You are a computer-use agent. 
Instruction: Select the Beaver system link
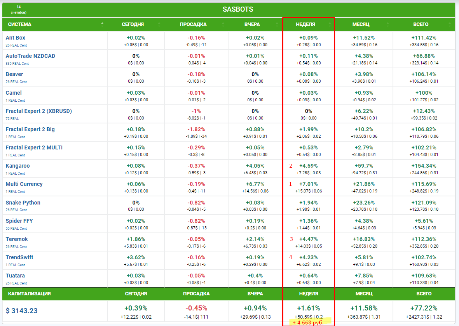[14, 74]
